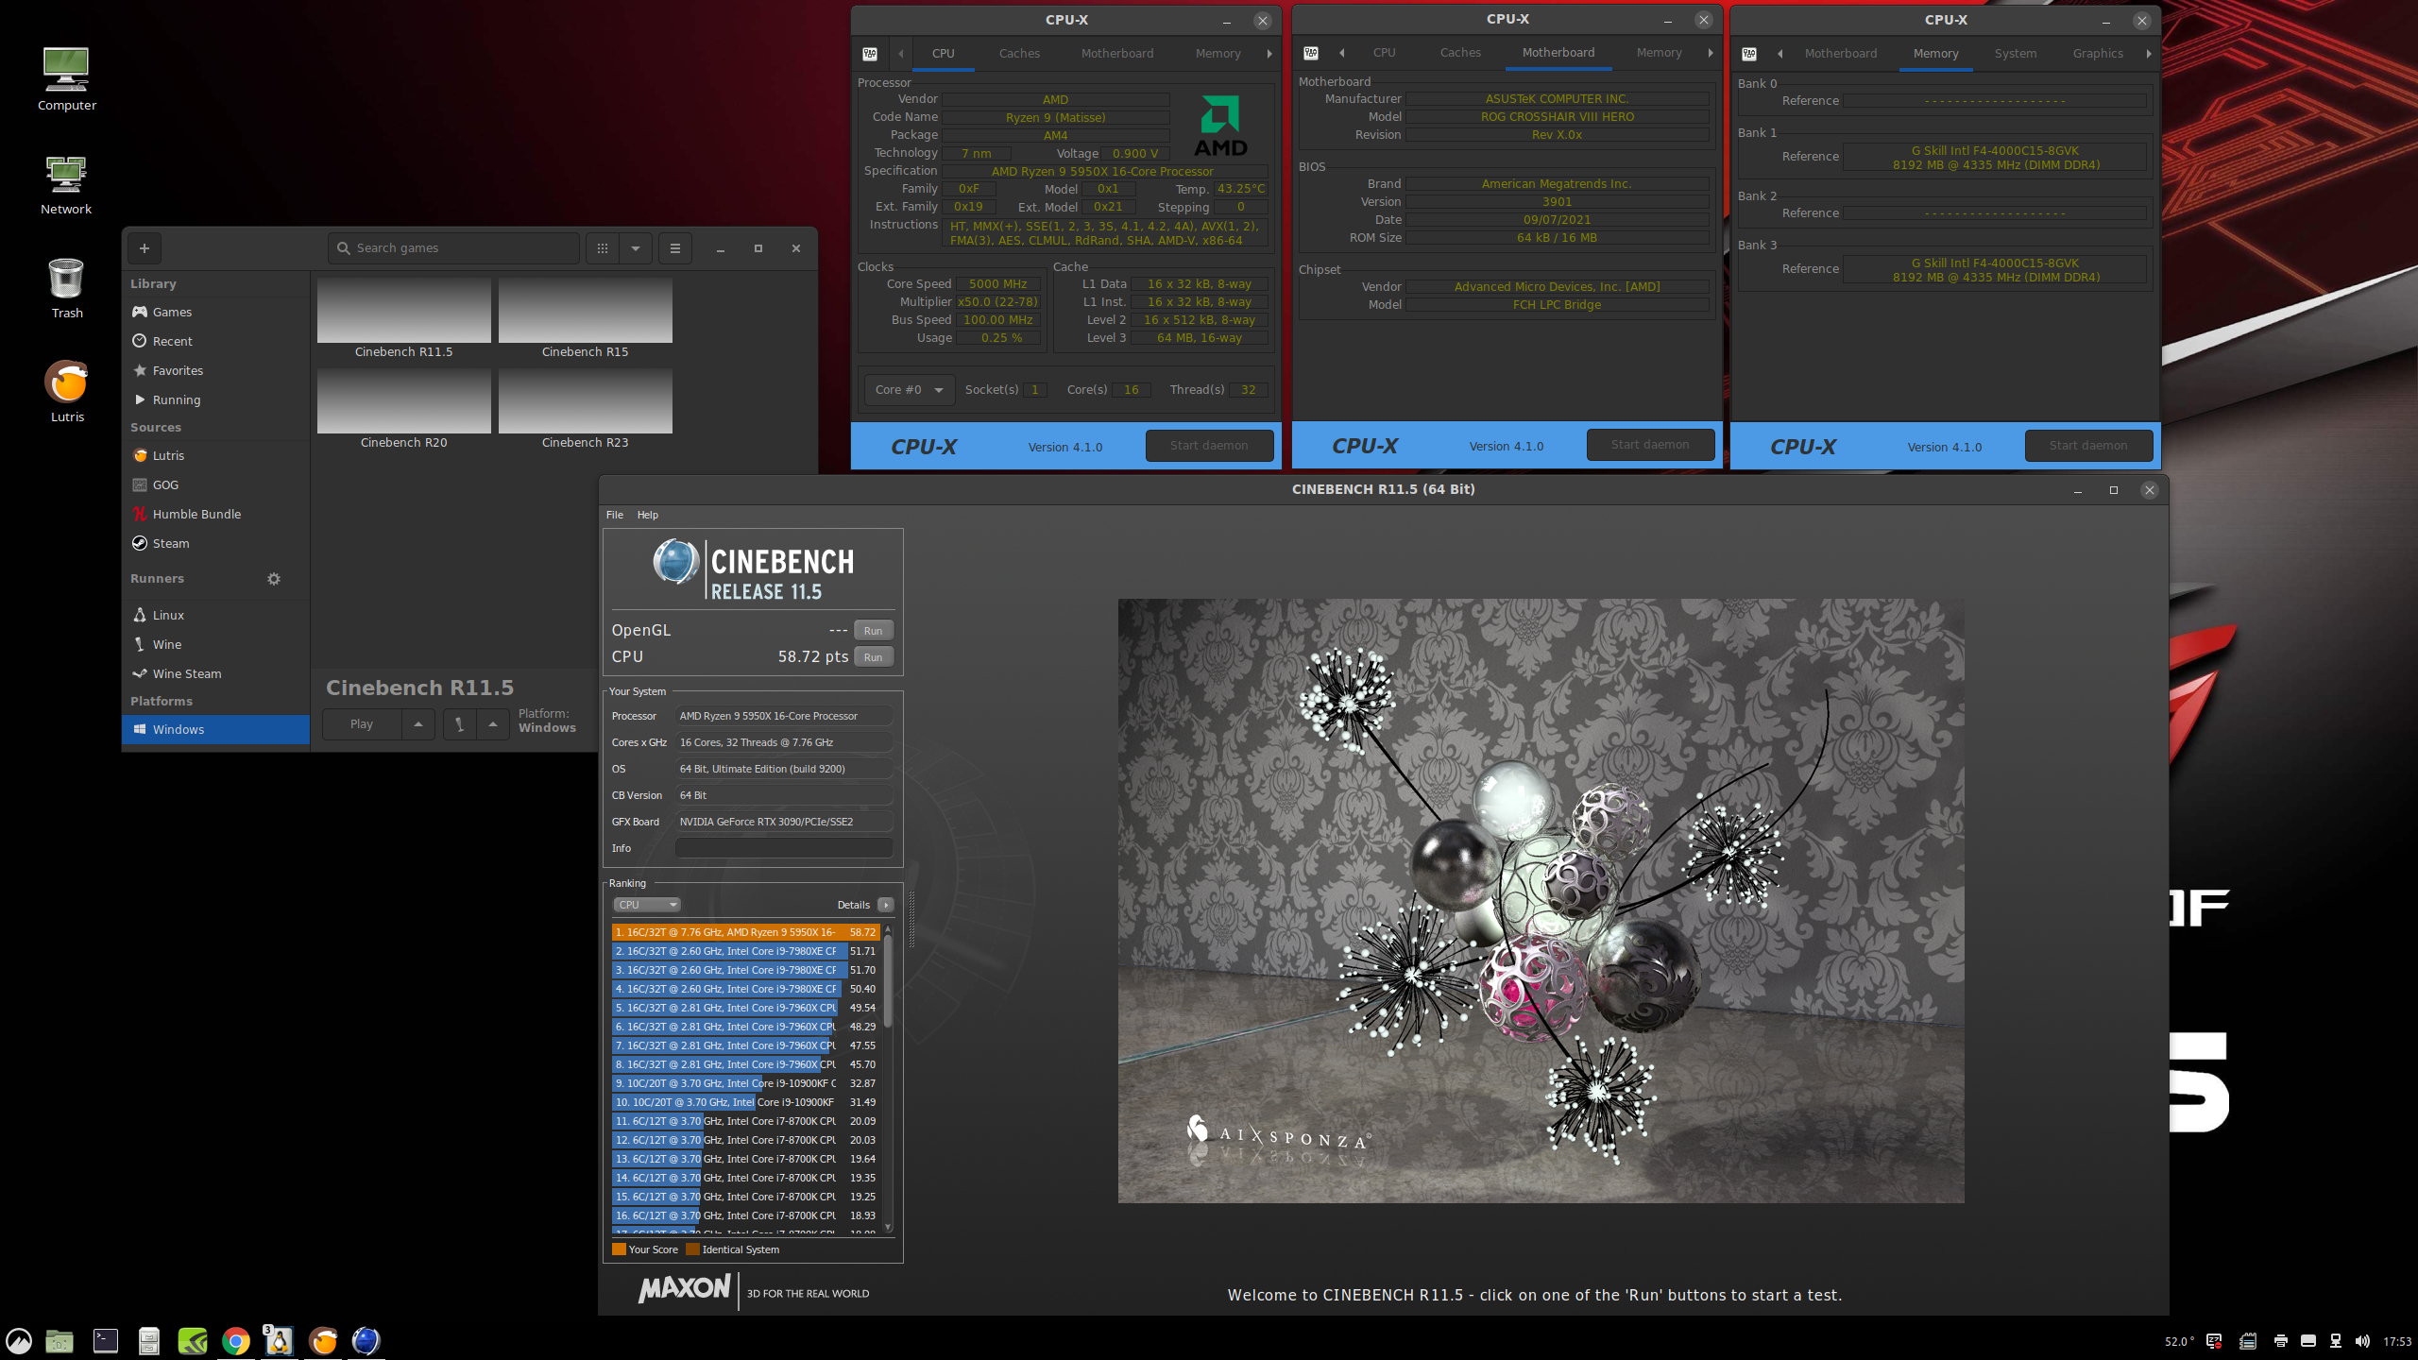Click the sleep inhibitor tray icon
The height and width of the screenshot is (1360, 2418).
pyautogui.click(x=2214, y=1341)
